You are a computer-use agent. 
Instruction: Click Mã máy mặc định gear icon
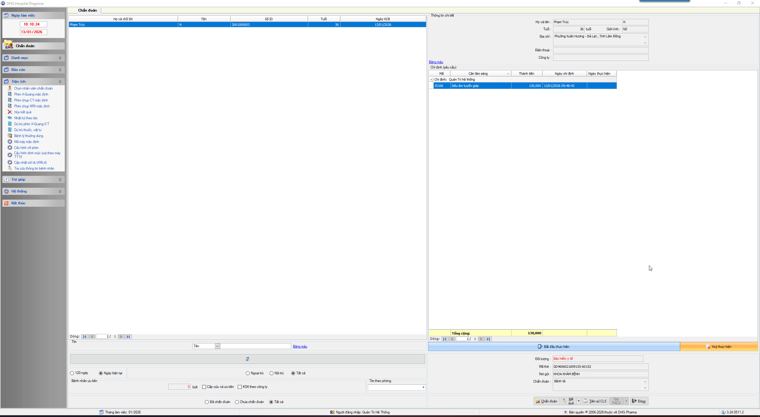pos(10,142)
